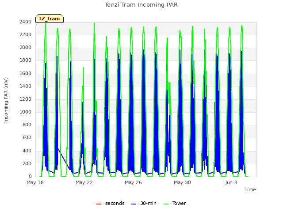
Task: Click the green Tower legend swatch
Action: click(166, 204)
